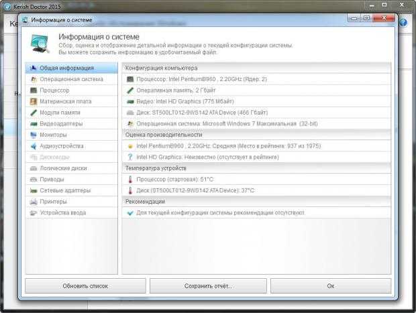This screenshot has height=313, width=416.
Task: Select the Оценка производительности header
Action: coord(164,135)
